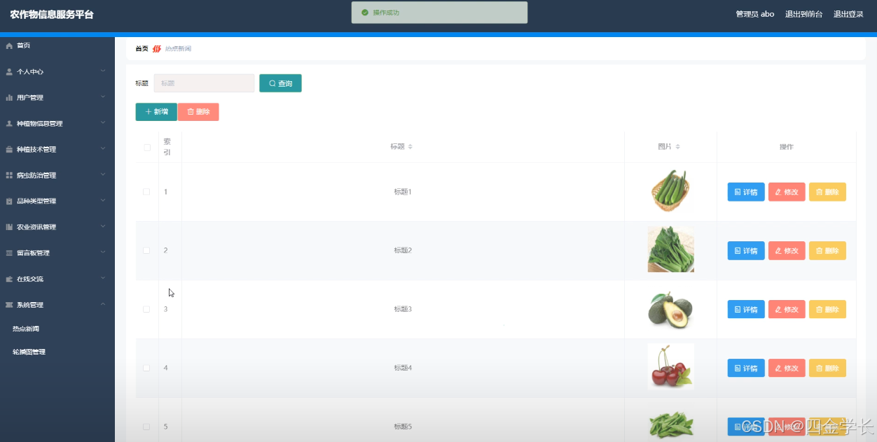877x442 pixels.
Task: Expand 农业资讯管理 with its chevron
Action: [103, 227]
